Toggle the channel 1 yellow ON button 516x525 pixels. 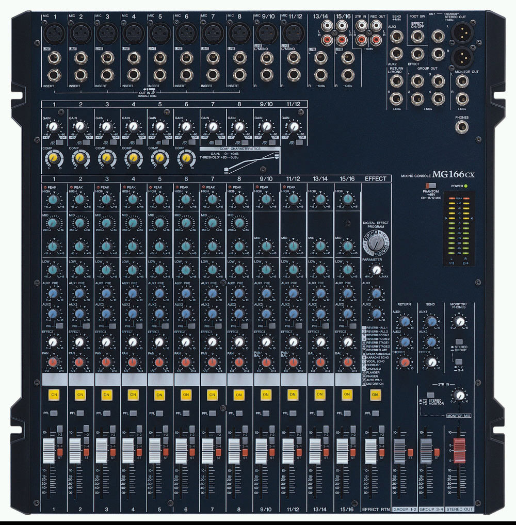(x=54, y=395)
